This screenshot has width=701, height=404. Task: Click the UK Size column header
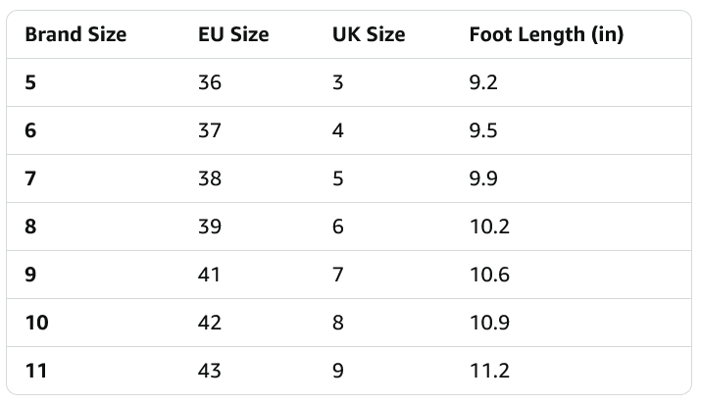(x=369, y=35)
